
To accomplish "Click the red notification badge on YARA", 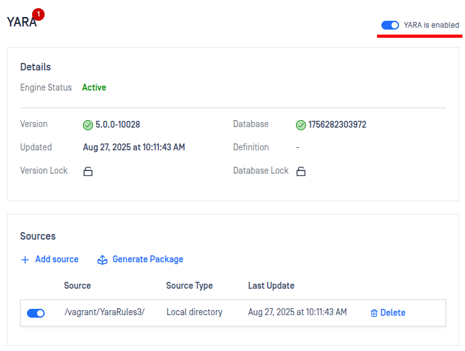I will 38,14.
